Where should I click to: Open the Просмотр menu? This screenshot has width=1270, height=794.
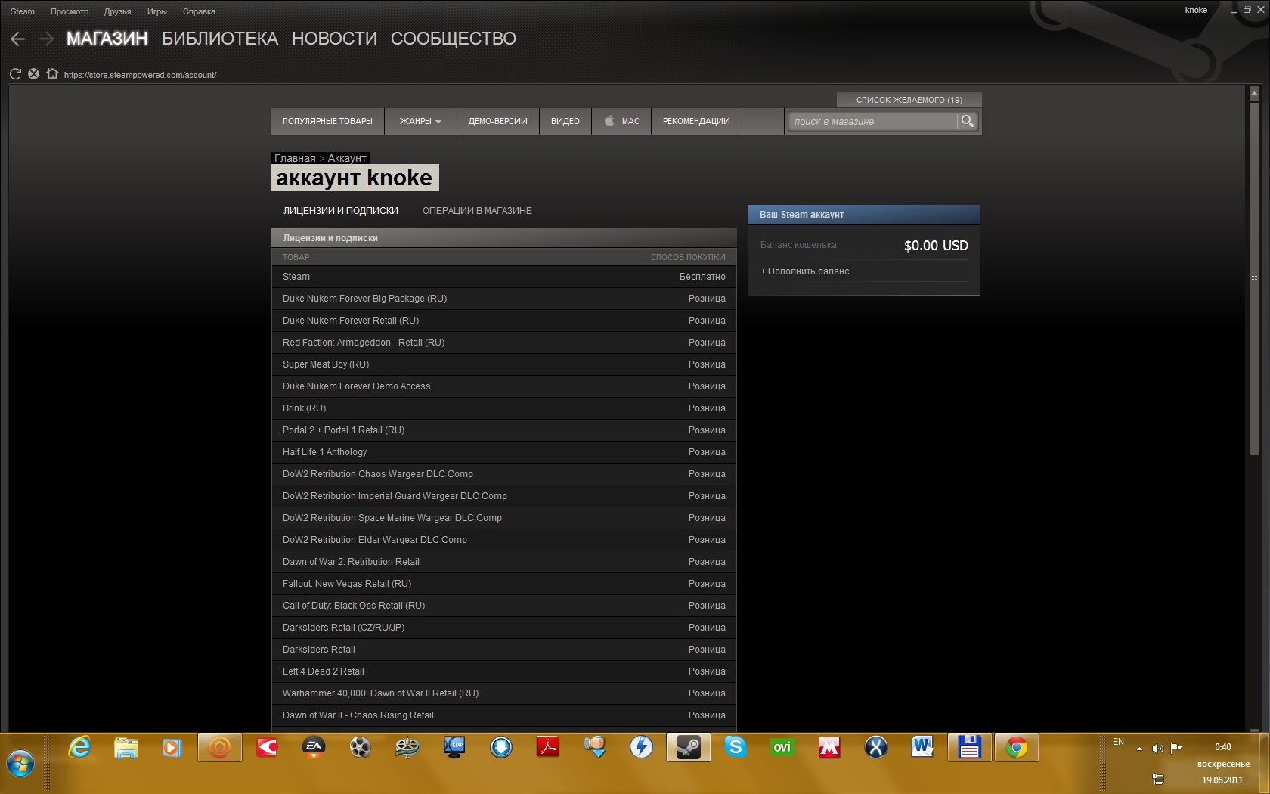click(70, 11)
